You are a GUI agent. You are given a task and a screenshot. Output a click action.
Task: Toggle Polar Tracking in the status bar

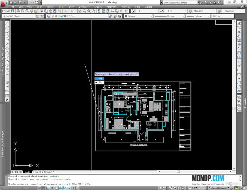tap(52, 188)
